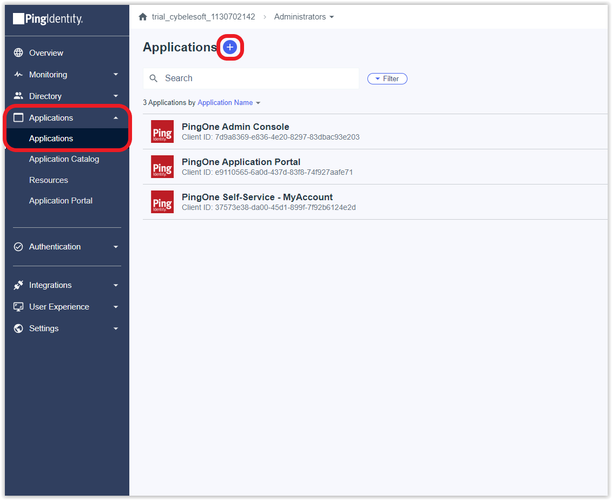
Task: Click the Monitoring pulse icon
Action: (18, 74)
